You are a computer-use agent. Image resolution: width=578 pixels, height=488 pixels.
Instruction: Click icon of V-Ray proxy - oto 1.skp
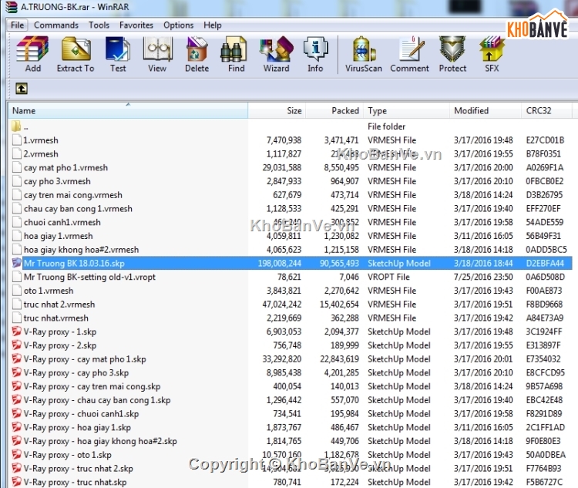(17, 454)
